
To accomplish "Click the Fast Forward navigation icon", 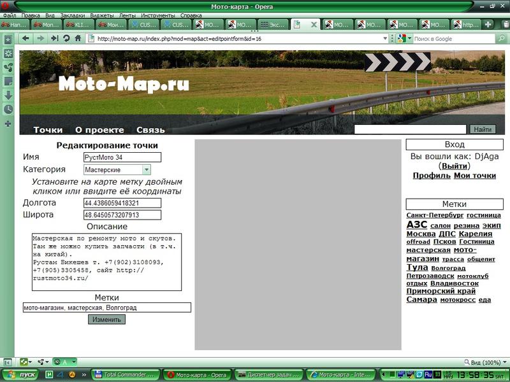I will pyautogui.click(x=55, y=39).
